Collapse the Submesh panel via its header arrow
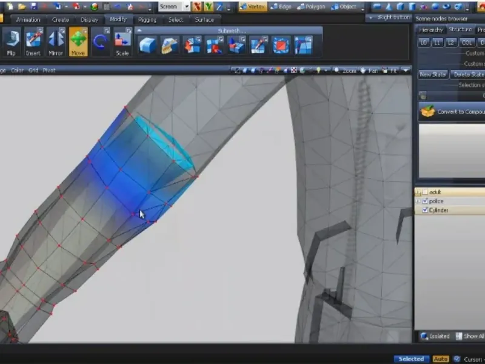Viewport: 485px width, 364px height. point(139,30)
